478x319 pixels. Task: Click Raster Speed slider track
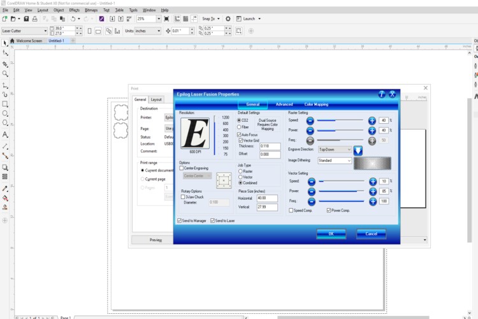(x=340, y=121)
